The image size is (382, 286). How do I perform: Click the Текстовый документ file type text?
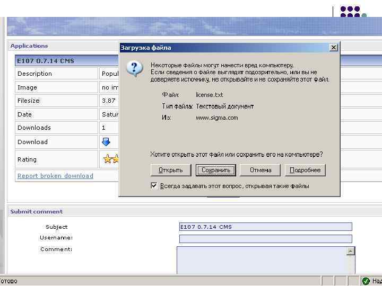[224, 106]
